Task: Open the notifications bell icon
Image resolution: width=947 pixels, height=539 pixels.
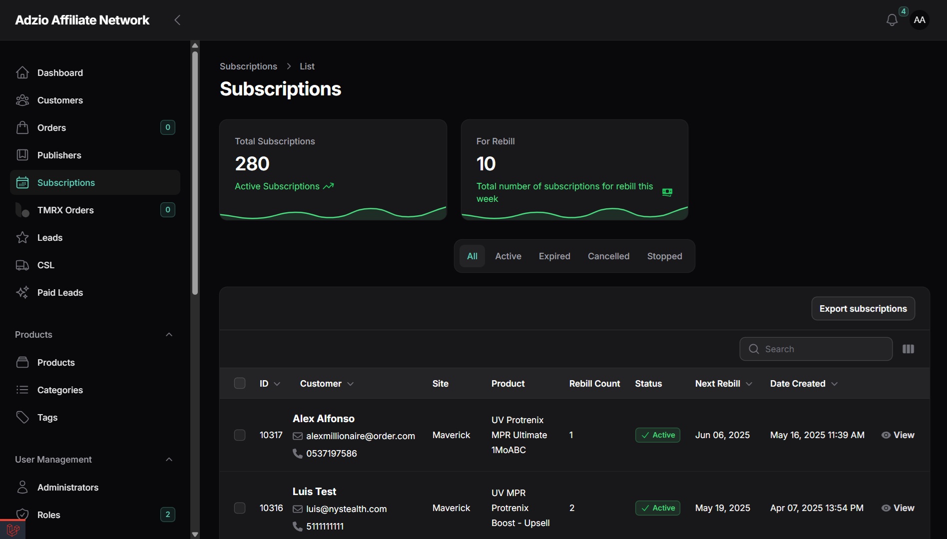Action: [892, 20]
